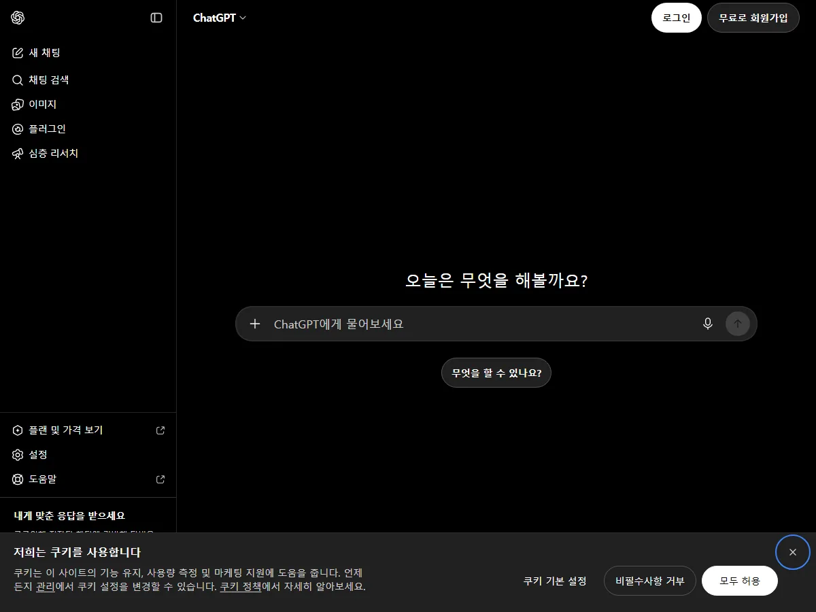Open 설정 in the sidebar
Screen dimensions: 816x612
pyautogui.click(x=88, y=454)
